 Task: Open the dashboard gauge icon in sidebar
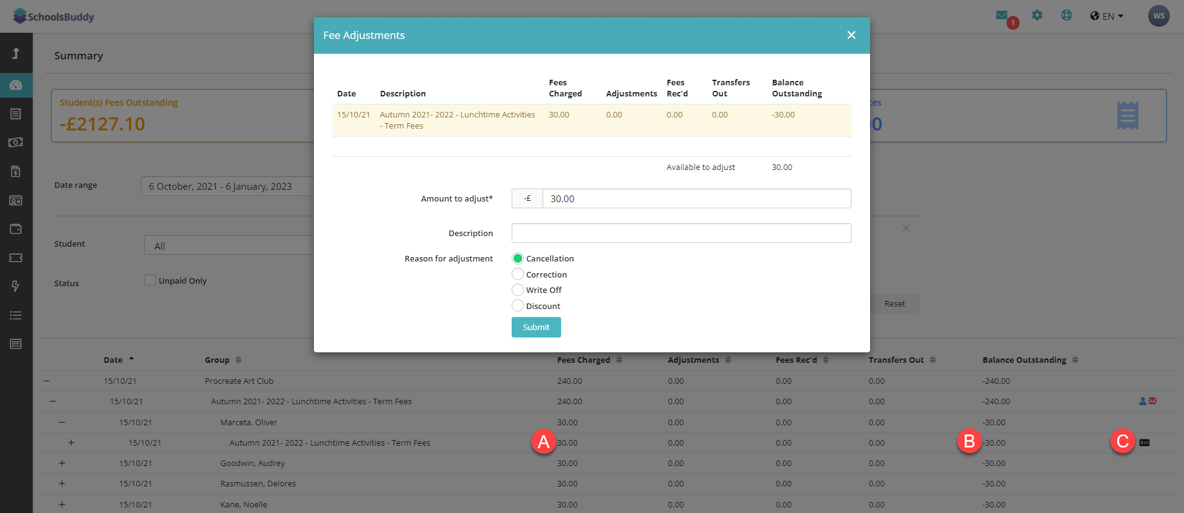point(16,85)
